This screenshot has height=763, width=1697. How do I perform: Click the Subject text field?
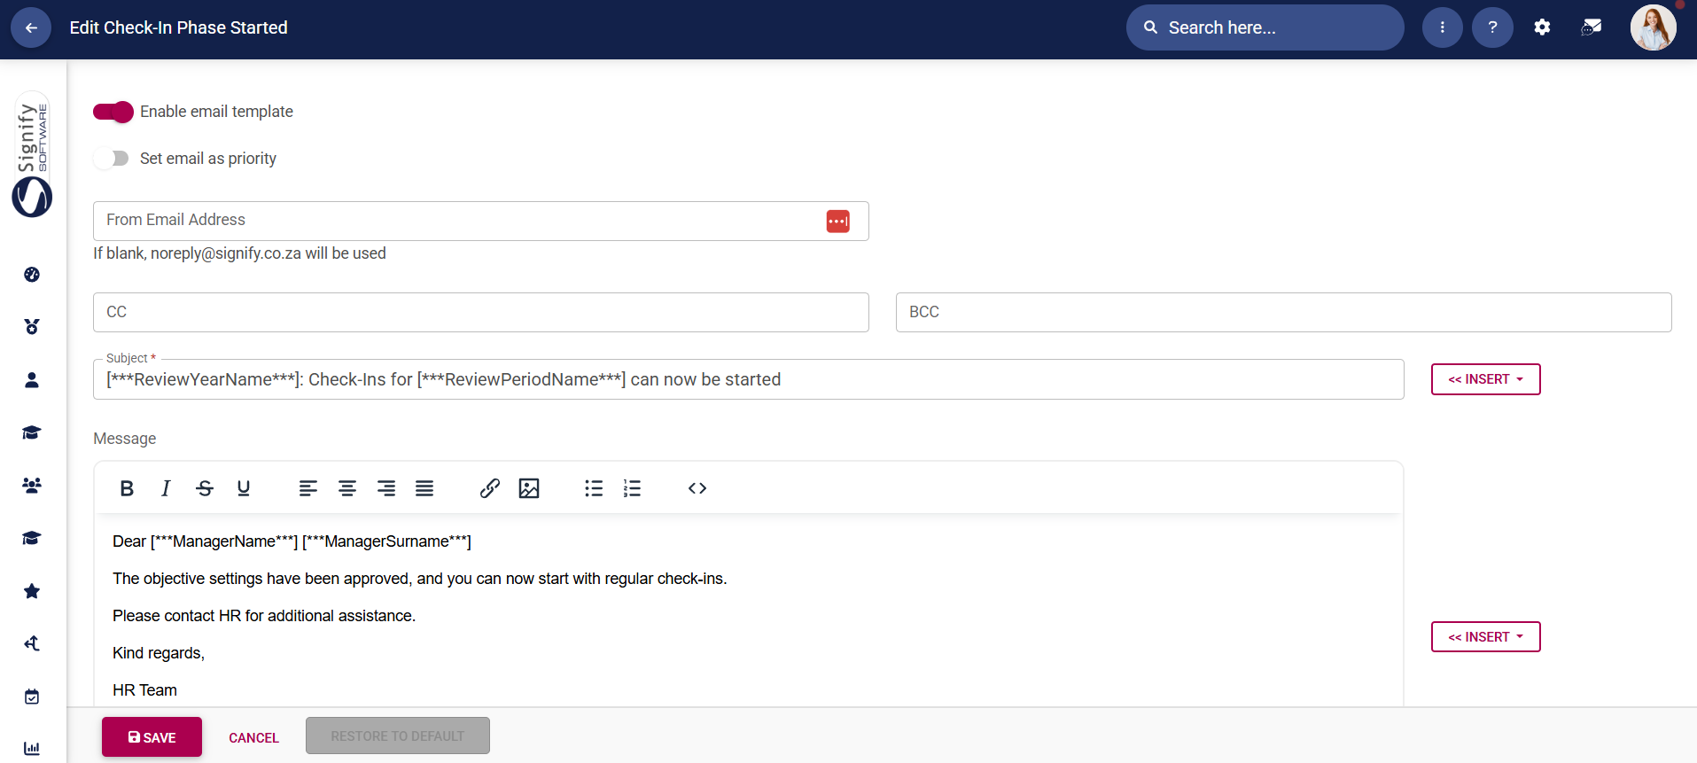749,379
